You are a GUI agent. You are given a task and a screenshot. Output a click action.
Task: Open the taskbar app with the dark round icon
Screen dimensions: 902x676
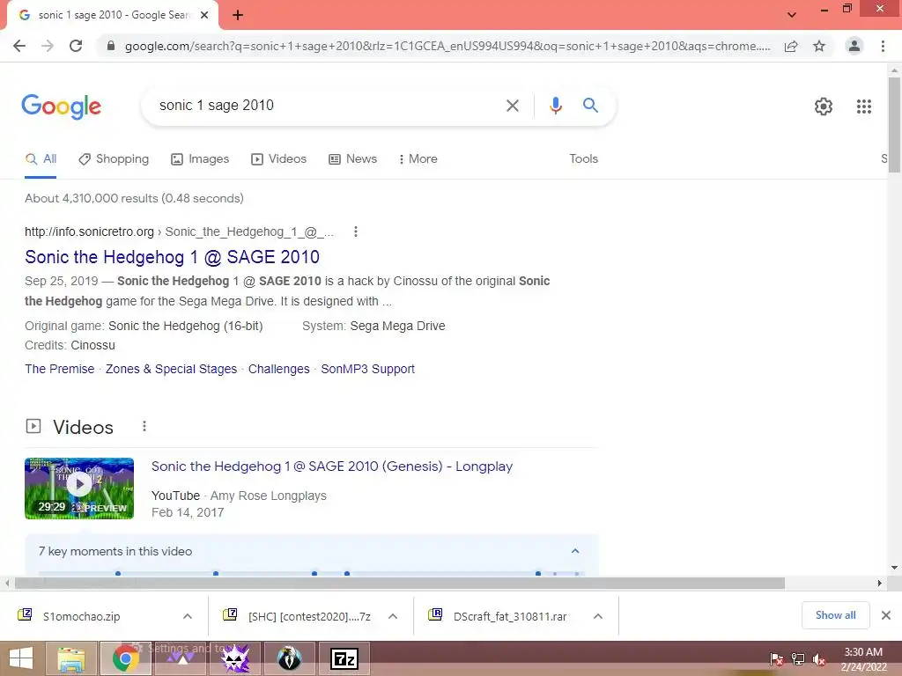(290, 658)
